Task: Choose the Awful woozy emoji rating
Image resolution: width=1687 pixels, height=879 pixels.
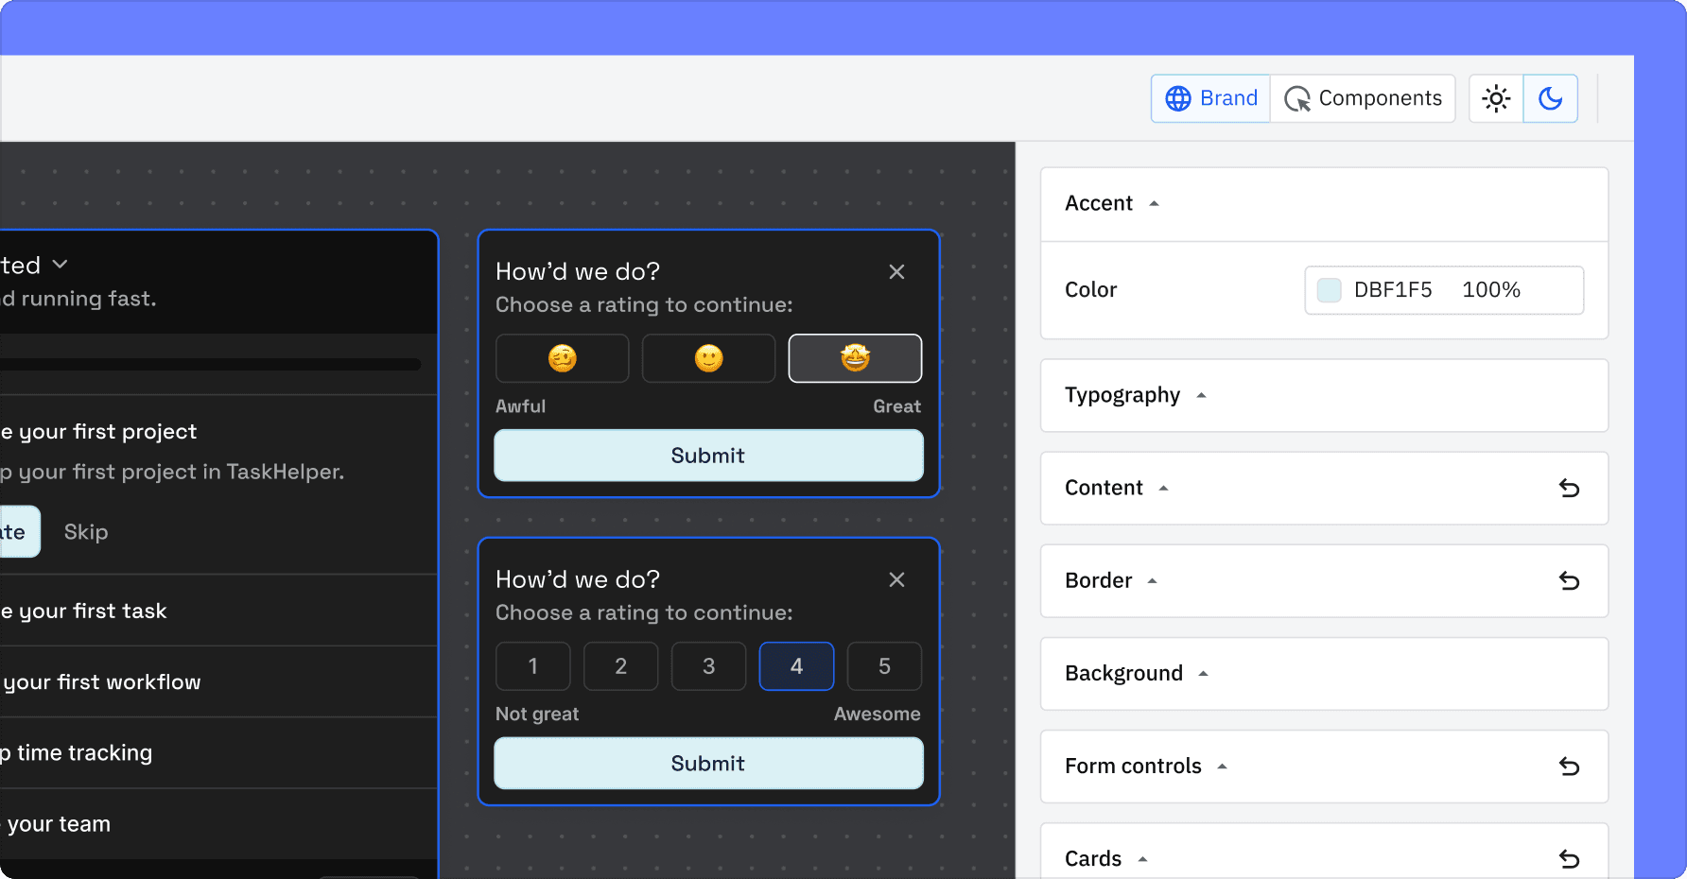Action: [562, 358]
